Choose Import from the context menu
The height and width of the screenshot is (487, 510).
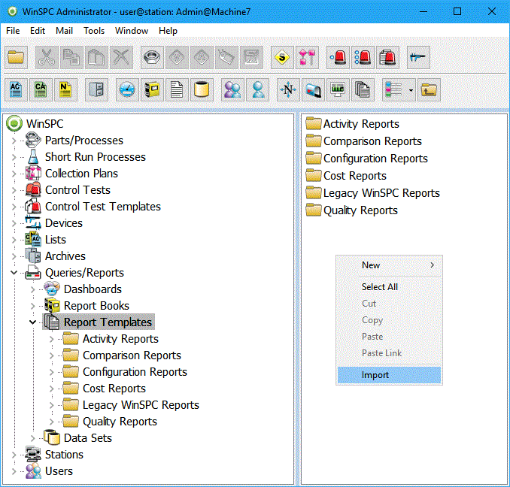click(x=389, y=375)
